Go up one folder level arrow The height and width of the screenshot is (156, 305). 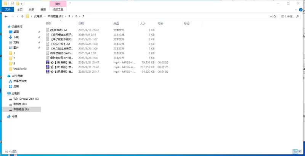coord(22,16)
